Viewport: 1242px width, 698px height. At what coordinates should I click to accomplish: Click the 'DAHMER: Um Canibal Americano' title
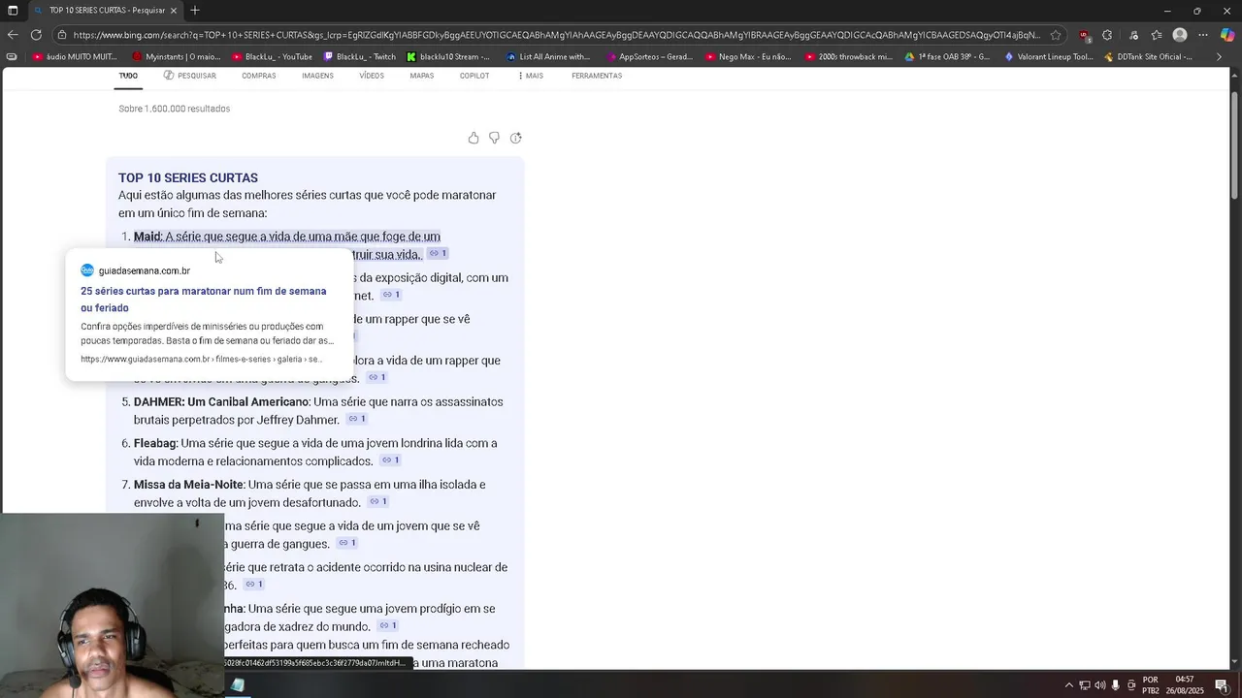(x=221, y=401)
